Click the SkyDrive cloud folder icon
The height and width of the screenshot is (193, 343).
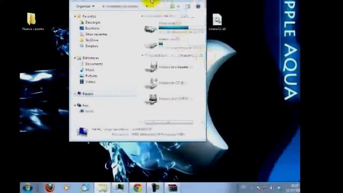[82, 40]
